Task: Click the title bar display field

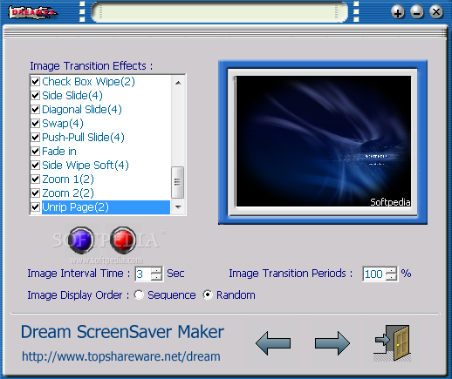Action: coord(220,12)
